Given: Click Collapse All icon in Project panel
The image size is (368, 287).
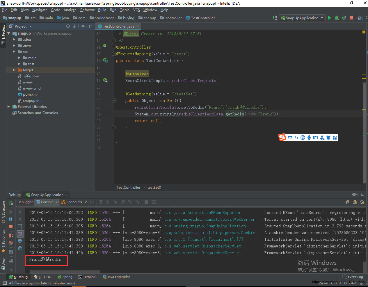Looking at the screenshot, I should point(74,26).
